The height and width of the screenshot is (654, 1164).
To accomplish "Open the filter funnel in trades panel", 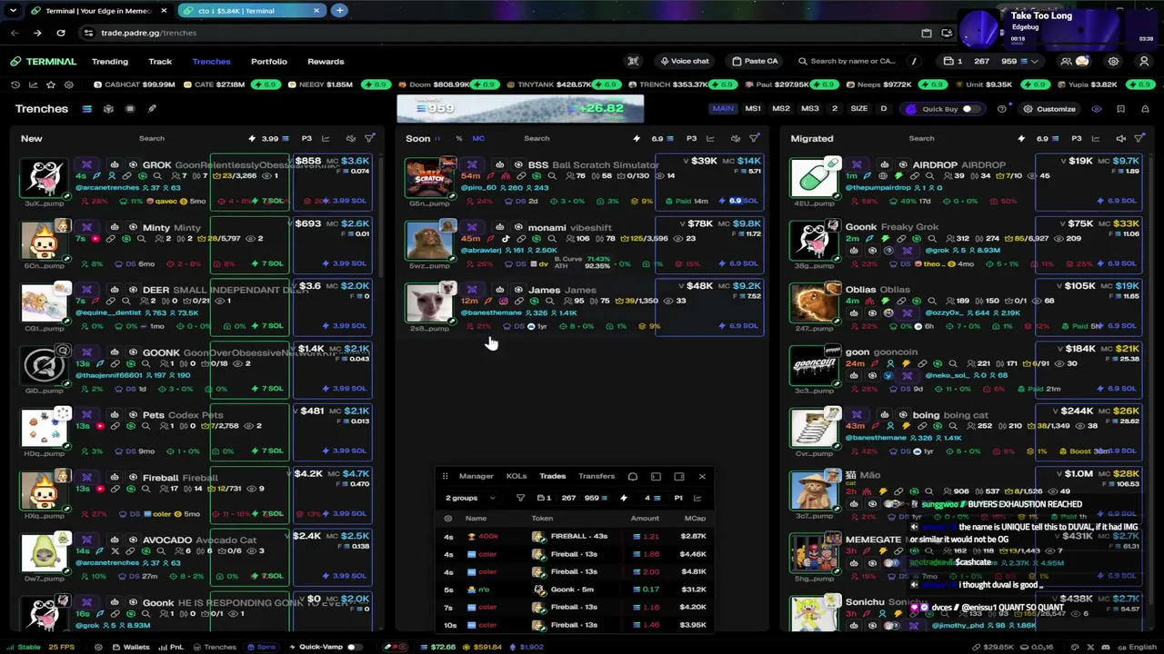I will pyautogui.click(x=520, y=498).
